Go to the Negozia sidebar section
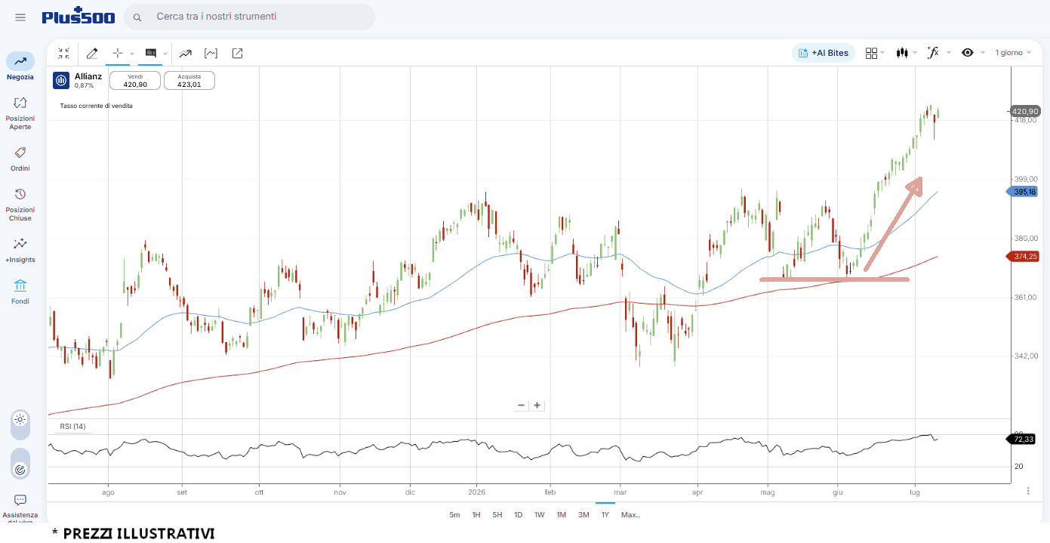 pos(20,66)
